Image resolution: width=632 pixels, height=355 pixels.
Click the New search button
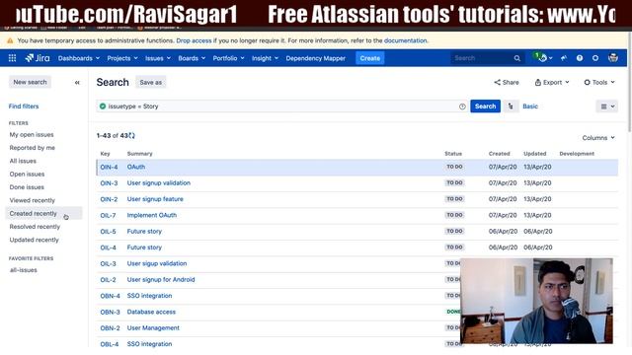30,82
